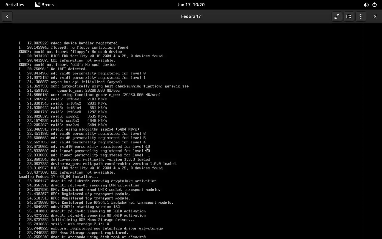382x239 pixels.
Task: Open the Boxes application menu
Action: click(44, 4)
